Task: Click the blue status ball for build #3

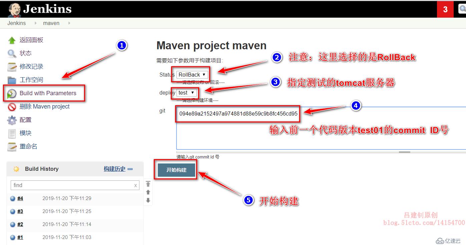Action: (13, 211)
